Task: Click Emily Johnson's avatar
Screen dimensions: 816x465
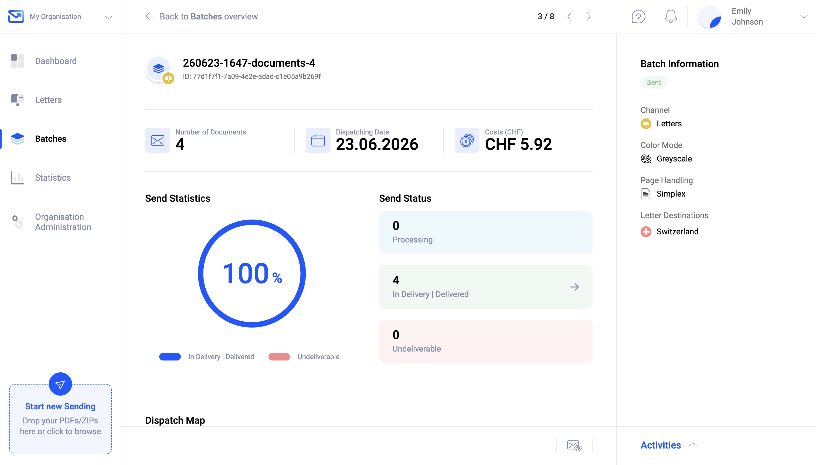Action: point(709,17)
